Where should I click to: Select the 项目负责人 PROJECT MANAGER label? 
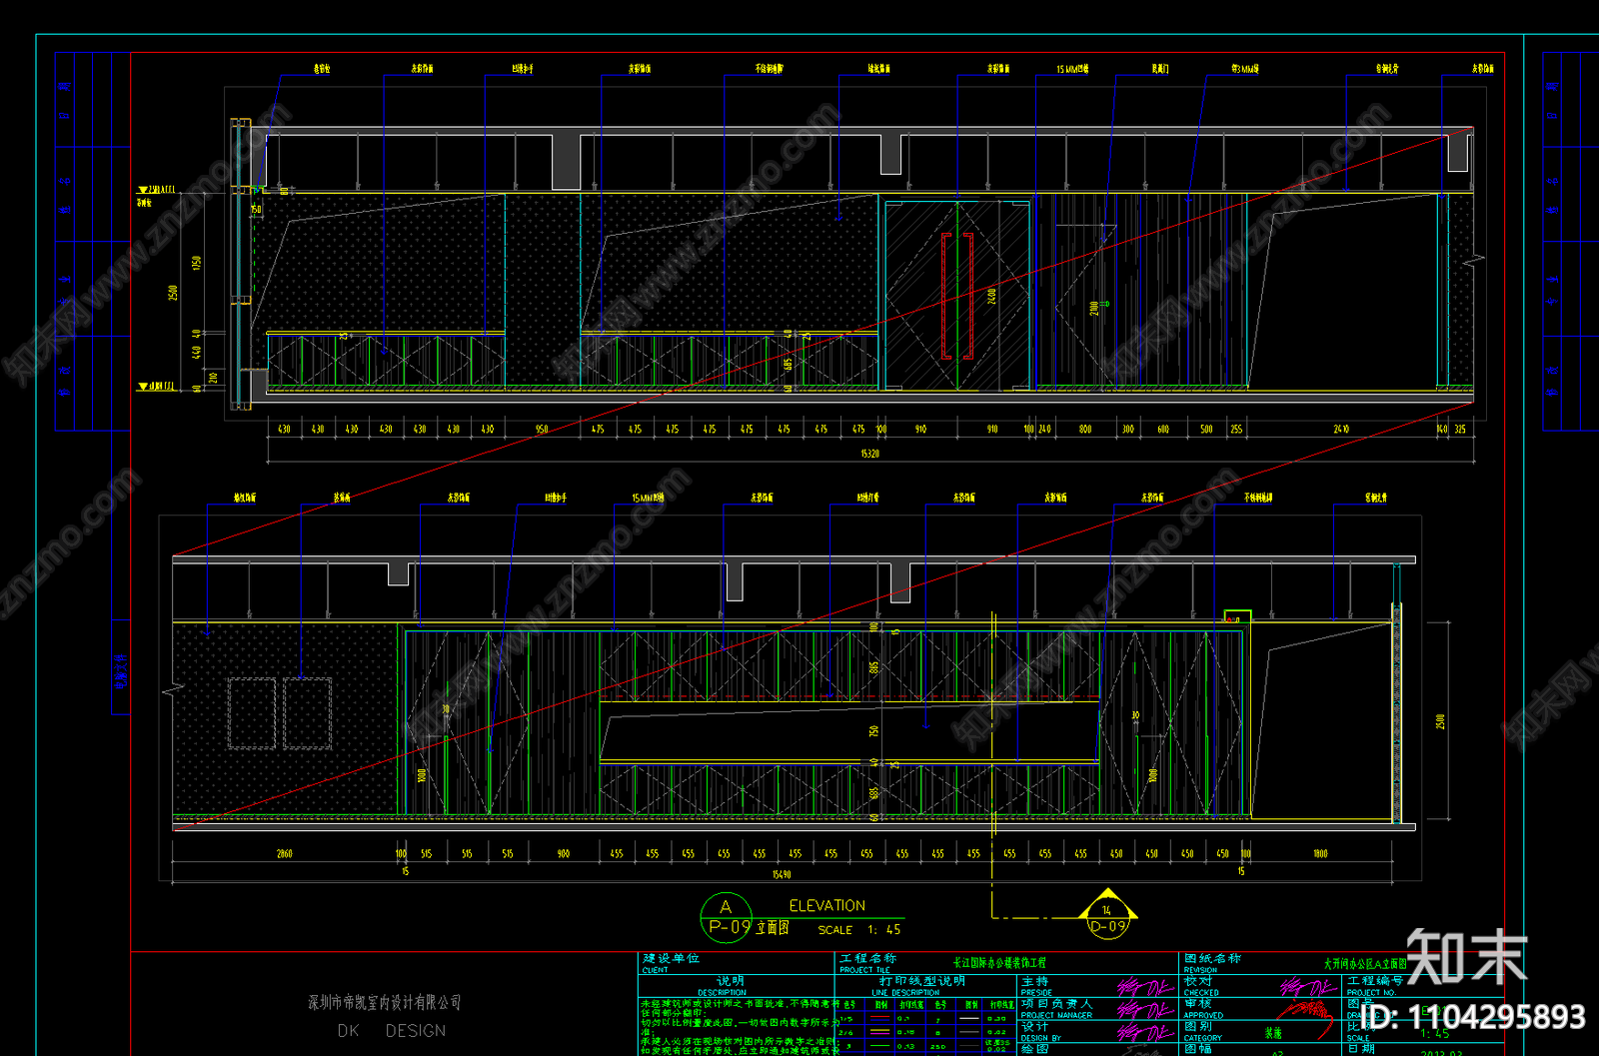(1056, 1009)
